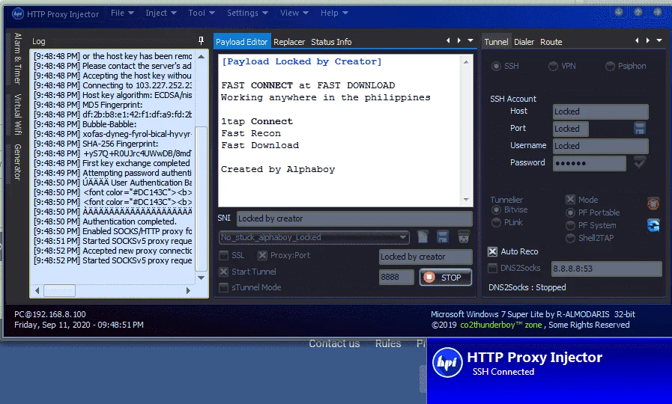The height and width of the screenshot is (404, 672).
Task: Click the STOP button
Action: (x=445, y=278)
